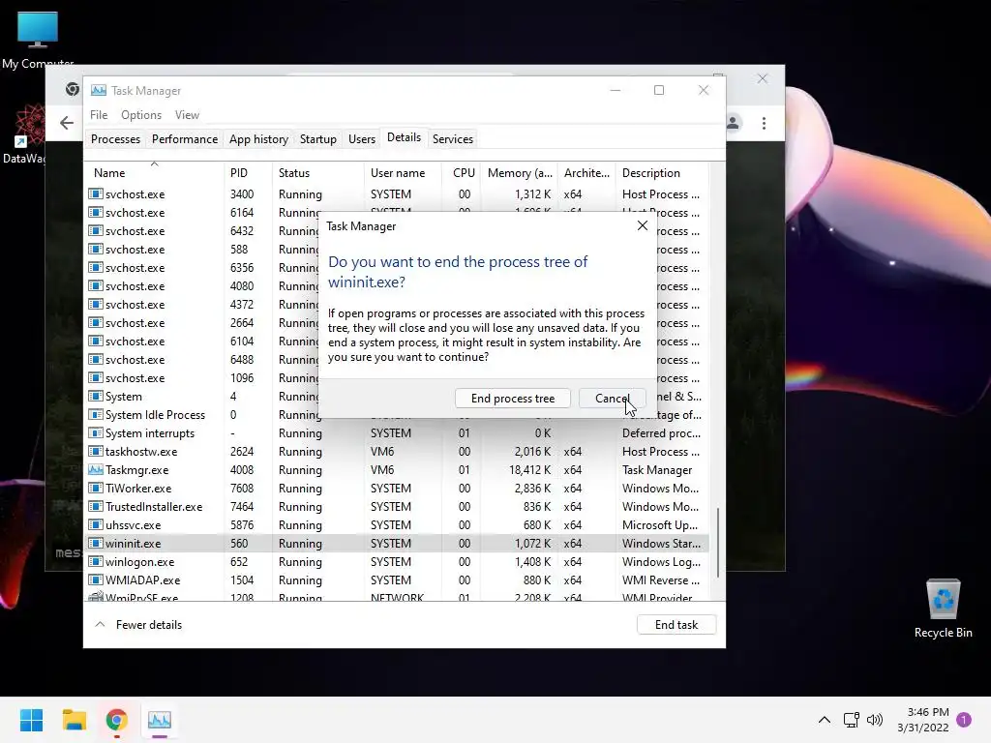Click memory value 18,412 K
This screenshot has width=991, height=743.
coord(529,470)
